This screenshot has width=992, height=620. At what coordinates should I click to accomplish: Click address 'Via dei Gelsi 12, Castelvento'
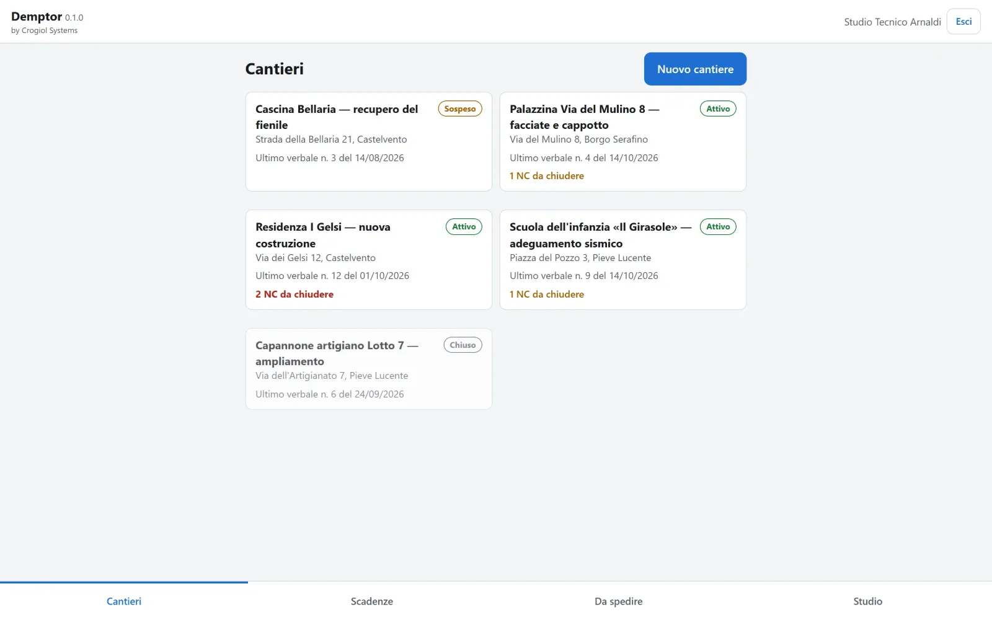316,257
